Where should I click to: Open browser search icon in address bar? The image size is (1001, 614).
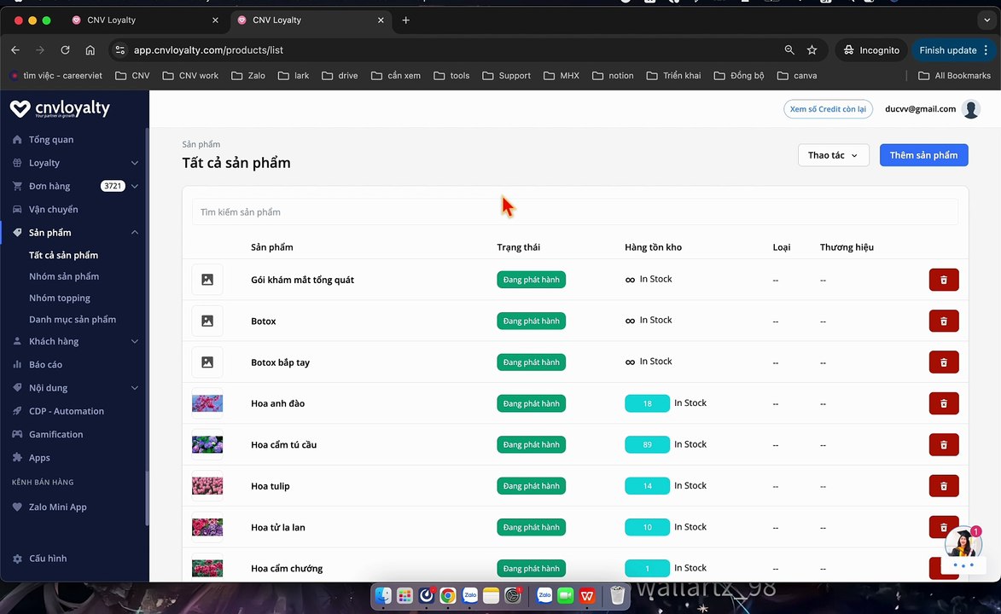(x=789, y=49)
